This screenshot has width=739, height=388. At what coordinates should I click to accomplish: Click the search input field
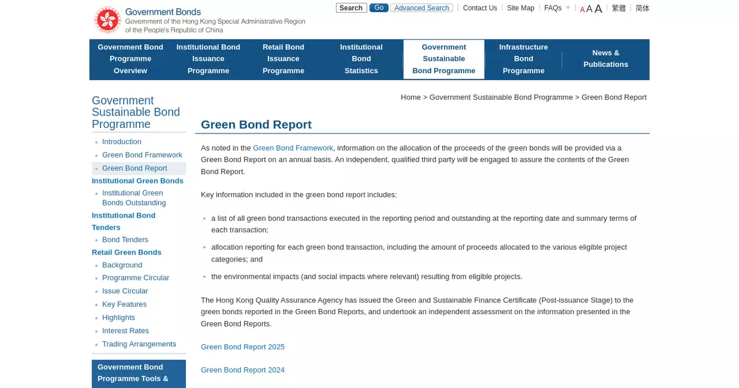(351, 8)
